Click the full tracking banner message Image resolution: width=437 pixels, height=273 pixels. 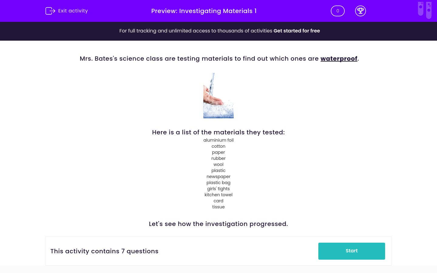pyautogui.click(x=196, y=31)
